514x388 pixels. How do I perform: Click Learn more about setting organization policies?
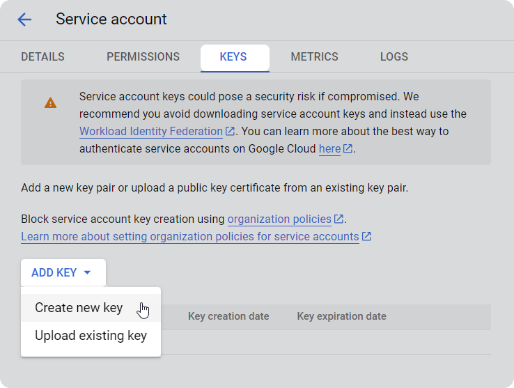(x=190, y=236)
